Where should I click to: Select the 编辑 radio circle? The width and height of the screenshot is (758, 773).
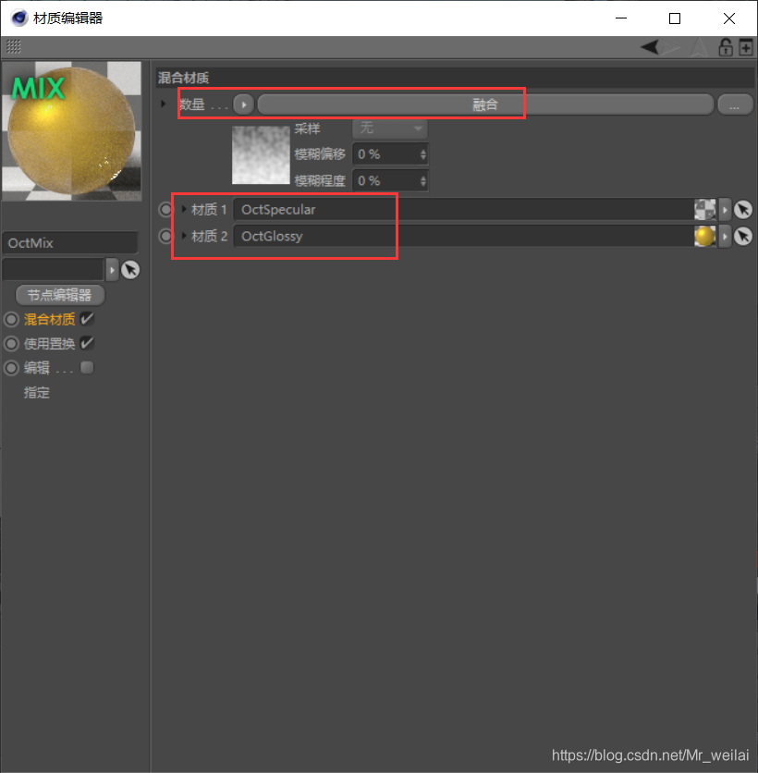[11, 368]
